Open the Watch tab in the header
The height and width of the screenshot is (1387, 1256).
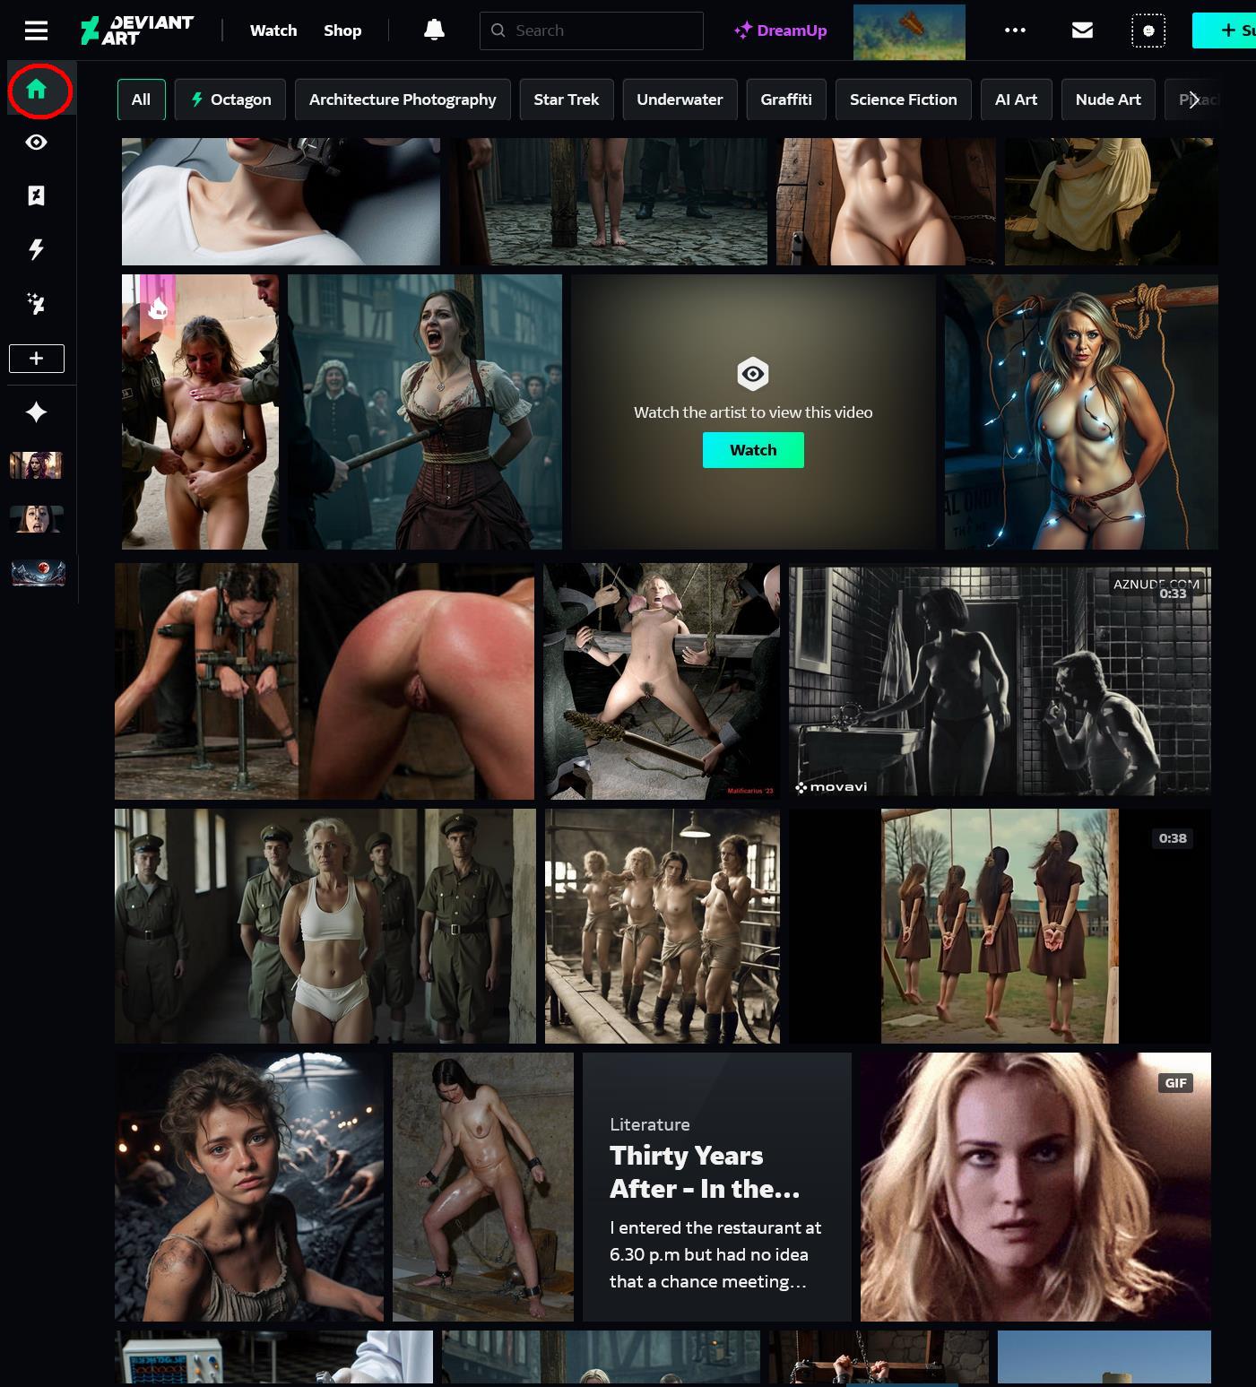pyautogui.click(x=273, y=30)
